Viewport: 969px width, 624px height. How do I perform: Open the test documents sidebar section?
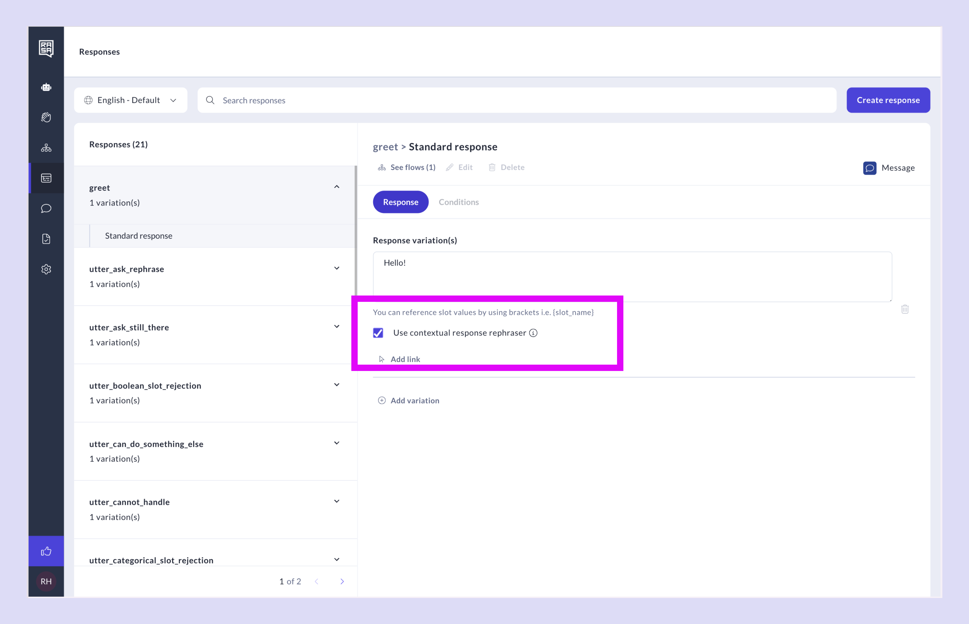(46, 239)
